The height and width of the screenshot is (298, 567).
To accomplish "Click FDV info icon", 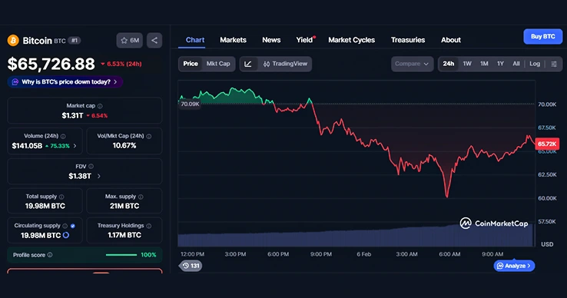I will (x=91, y=167).
